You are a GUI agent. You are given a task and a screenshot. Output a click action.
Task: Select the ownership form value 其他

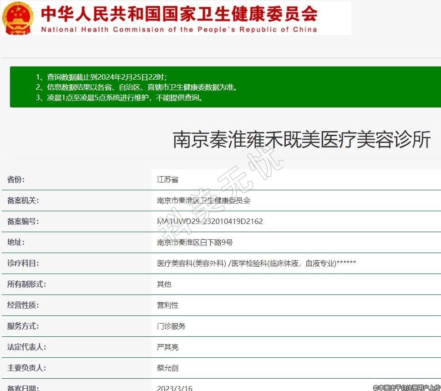click(164, 284)
